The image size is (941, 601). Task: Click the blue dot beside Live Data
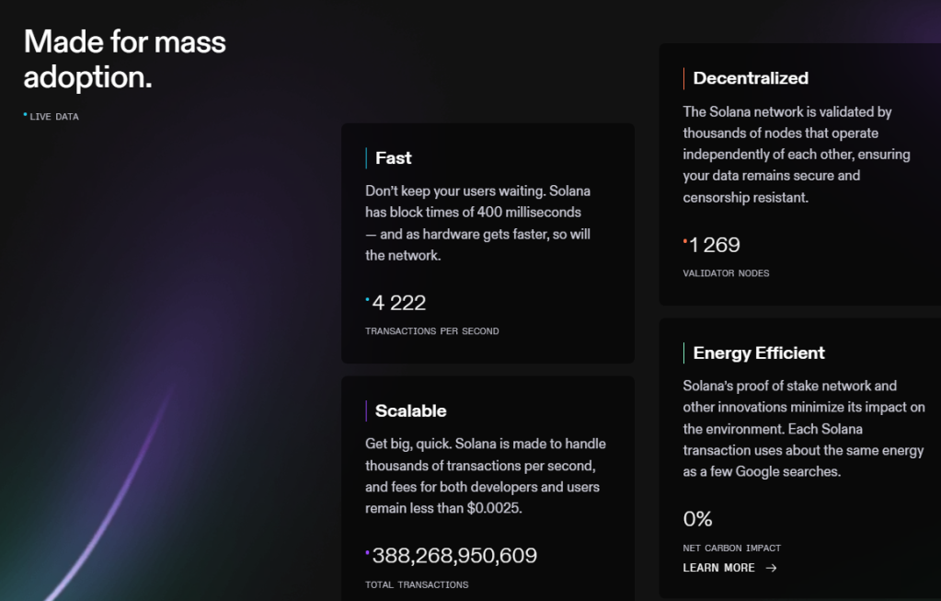(x=25, y=115)
